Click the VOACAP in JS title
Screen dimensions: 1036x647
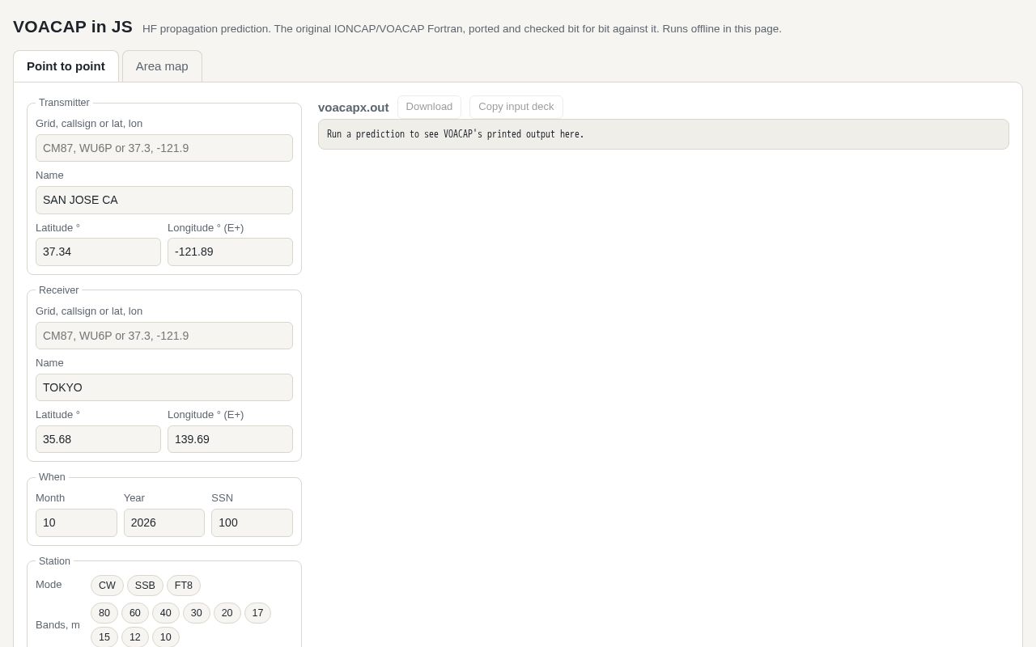(73, 27)
